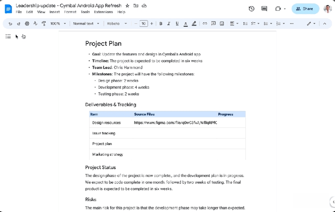Screen dimensions: 335x212
Task: Click the font size field showing 10
Action: pyautogui.click(x=144, y=23)
